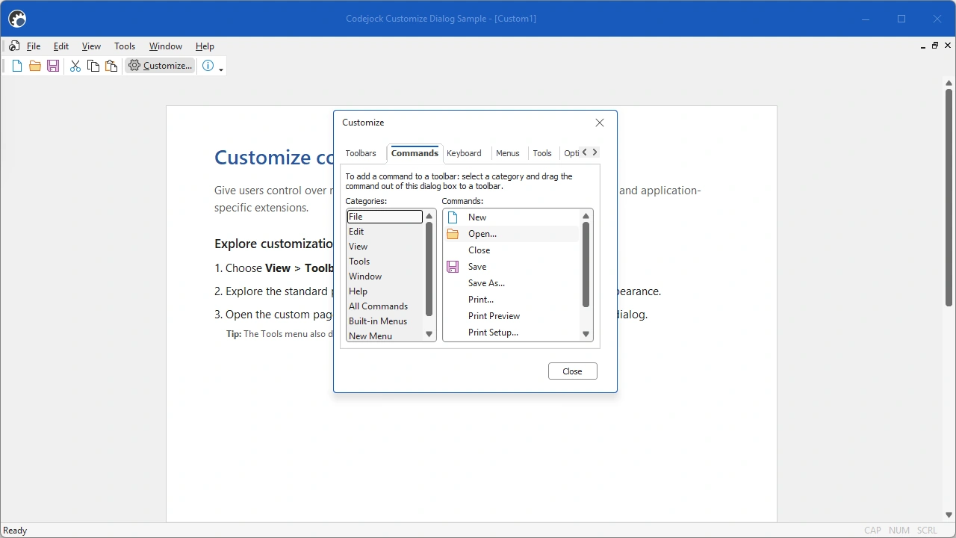Open the Window menu

pos(166,46)
